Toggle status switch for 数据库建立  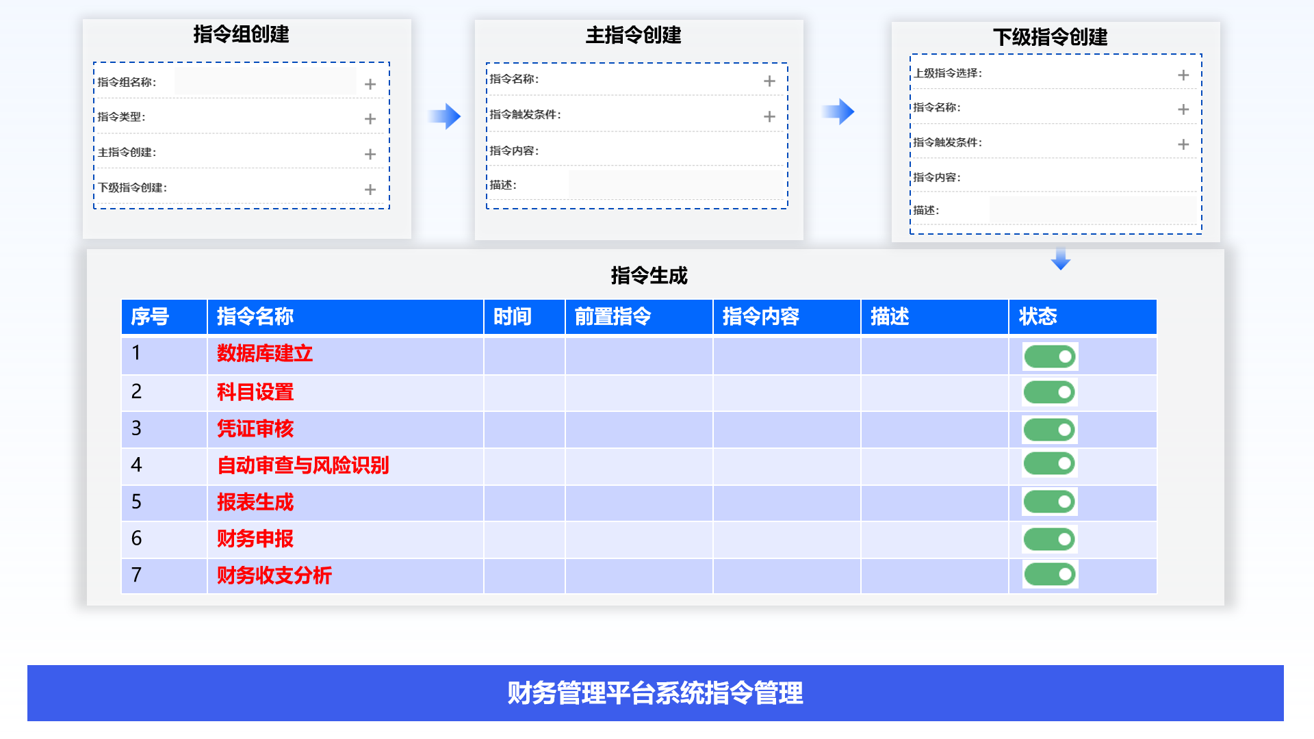coord(1050,356)
